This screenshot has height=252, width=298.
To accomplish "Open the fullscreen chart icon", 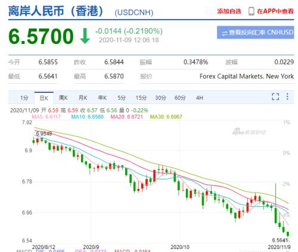I will click(275, 97).
